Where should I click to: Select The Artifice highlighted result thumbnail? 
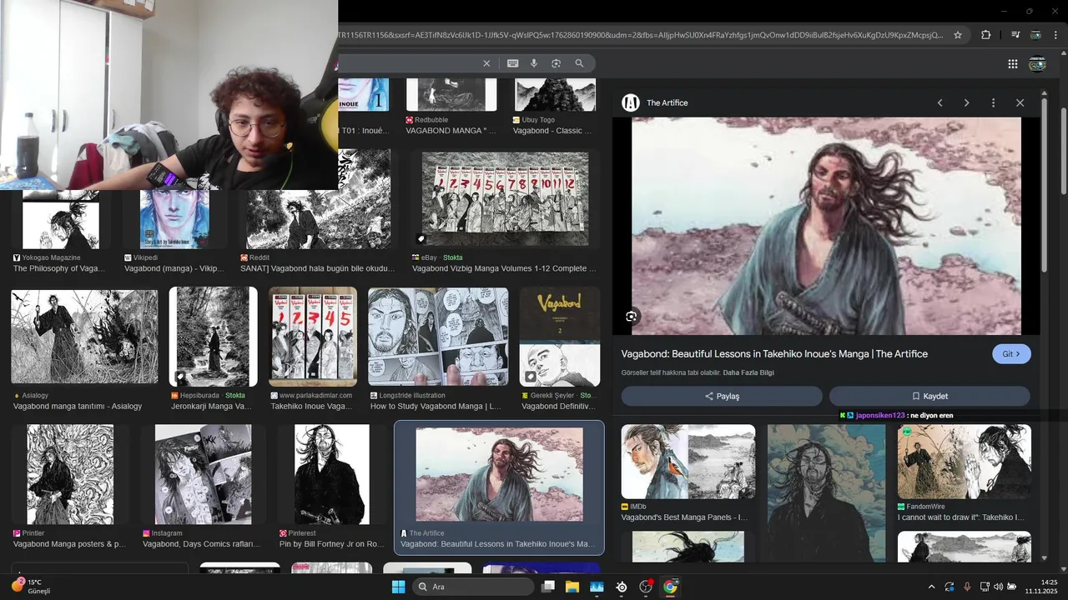[499, 474]
